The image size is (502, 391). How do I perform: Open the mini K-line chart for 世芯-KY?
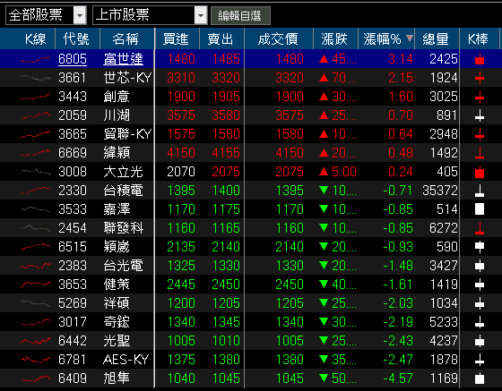pyautogui.click(x=35, y=78)
